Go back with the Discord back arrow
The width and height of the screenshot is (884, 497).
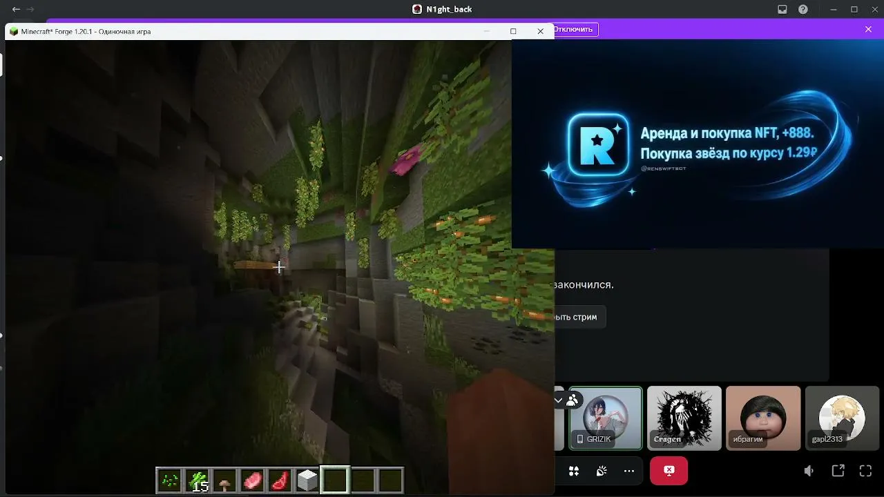pyautogui.click(x=16, y=10)
